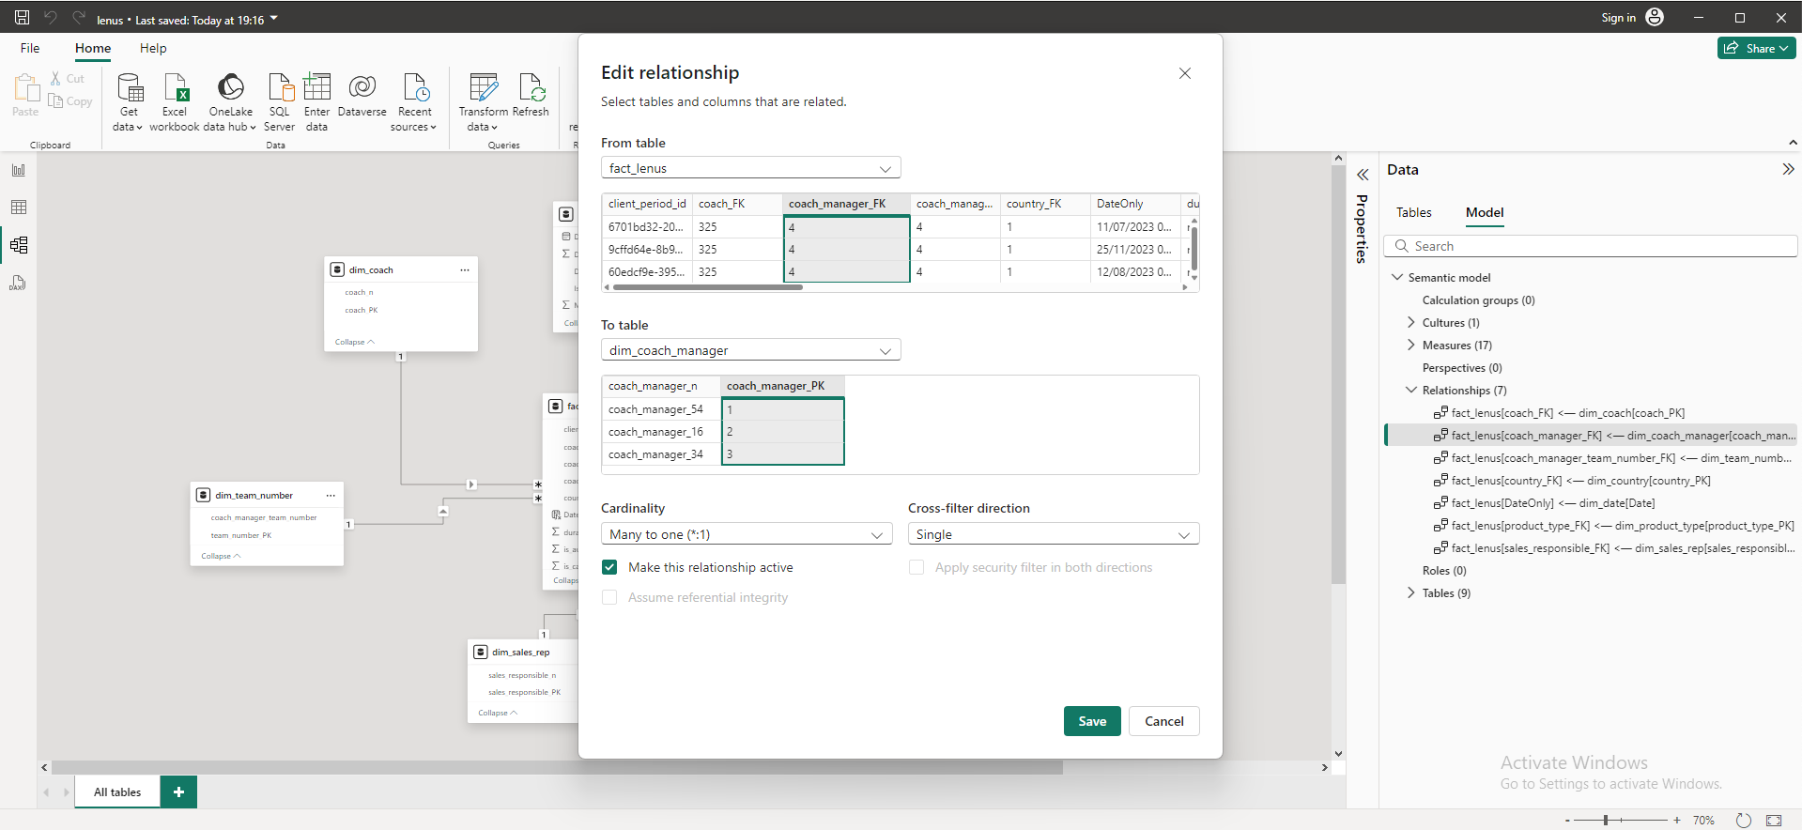Collapse the Data pane with chevron icon
1802x830 pixels.
coord(1788,169)
